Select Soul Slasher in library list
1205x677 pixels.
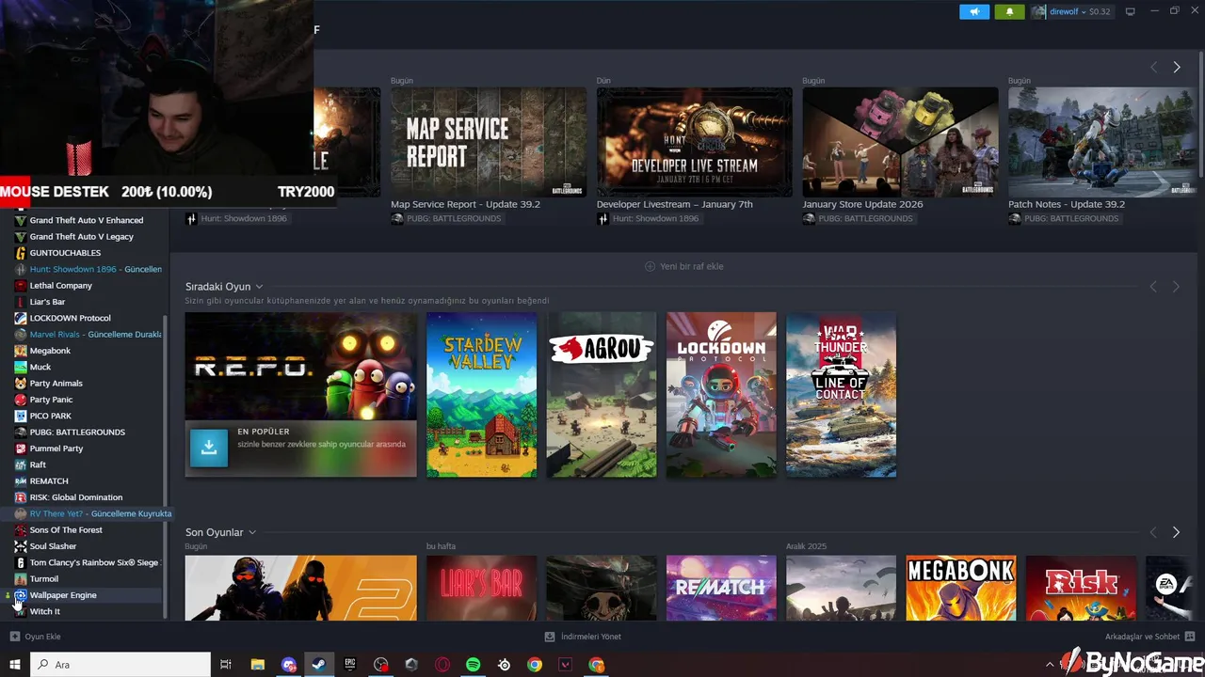[53, 546]
